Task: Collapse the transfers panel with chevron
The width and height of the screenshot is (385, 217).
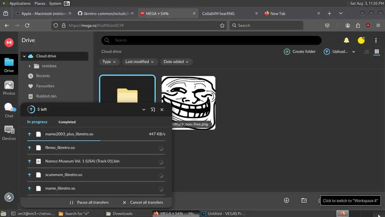Action: (x=144, y=110)
